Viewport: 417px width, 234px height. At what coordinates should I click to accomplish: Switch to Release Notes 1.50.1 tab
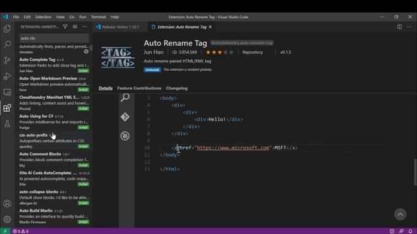click(x=120, y=27)
